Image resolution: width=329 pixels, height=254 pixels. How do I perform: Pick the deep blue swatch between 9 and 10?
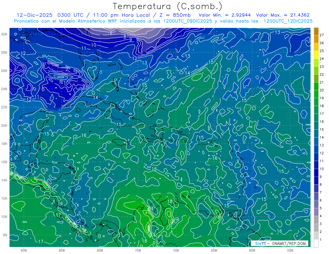coord(316,173)
